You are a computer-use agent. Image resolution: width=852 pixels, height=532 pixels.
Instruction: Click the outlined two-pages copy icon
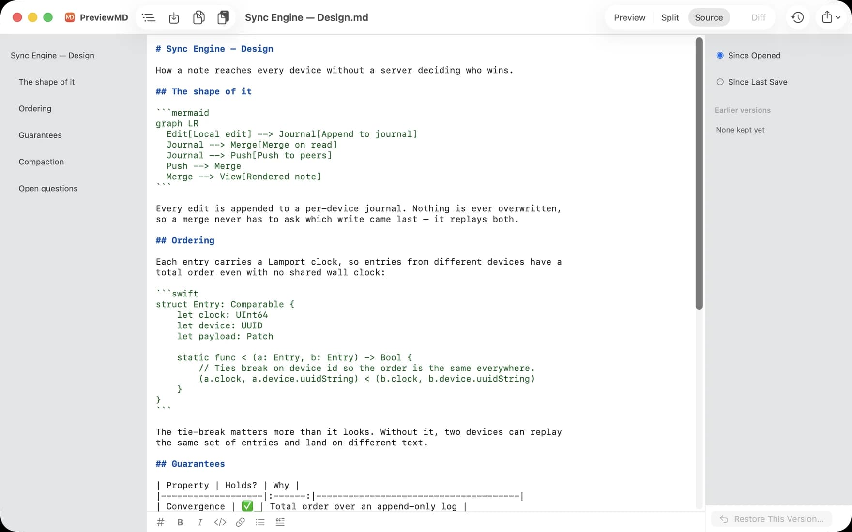tap(198, 18)
